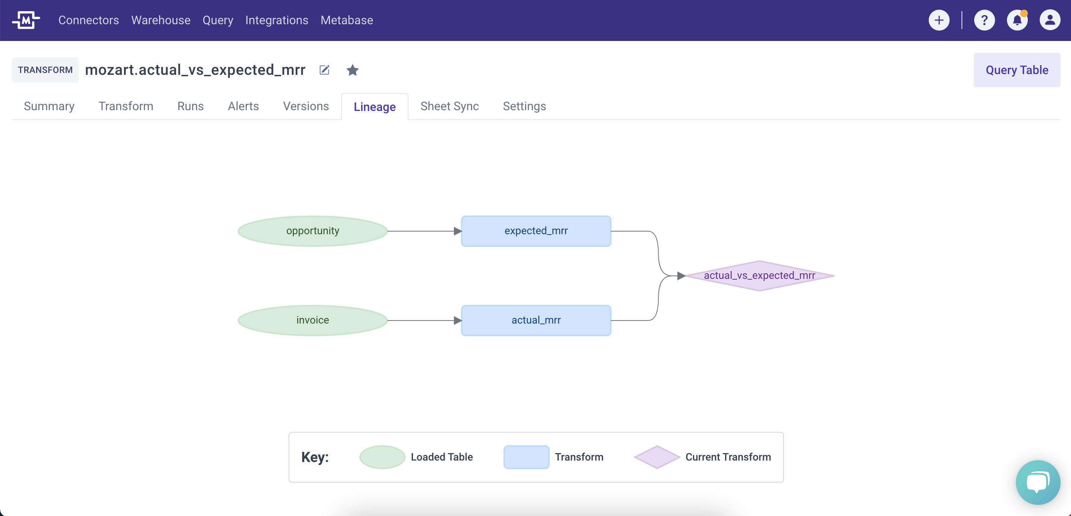Image resolution: width=1071 pixels, height=516 pixels.
Task: Open the user profile avatar icon
Action: click(1050, 20)
